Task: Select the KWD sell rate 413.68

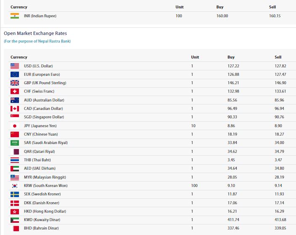Action: coord(280,220)
